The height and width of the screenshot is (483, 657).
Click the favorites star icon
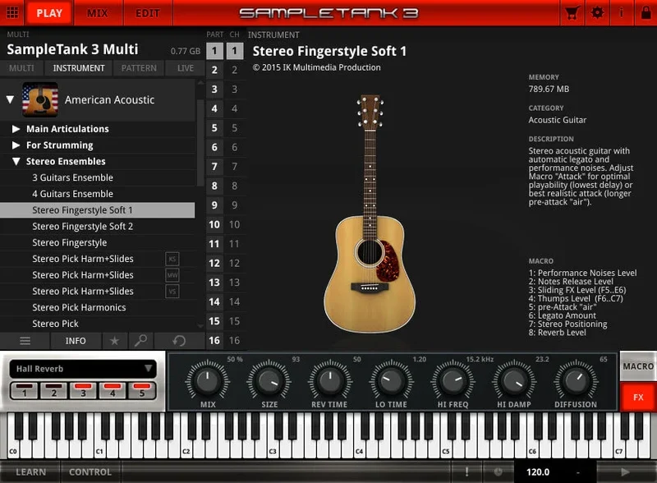coord(114,341)
